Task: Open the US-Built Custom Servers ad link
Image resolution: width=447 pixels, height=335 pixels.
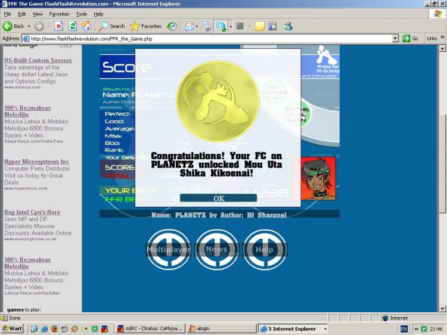Action: (38, 60)
